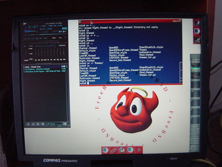This screenshot has width=222, height=167.
Task: Click the dark sphere icon in right dock
Action: pos(197,23)
